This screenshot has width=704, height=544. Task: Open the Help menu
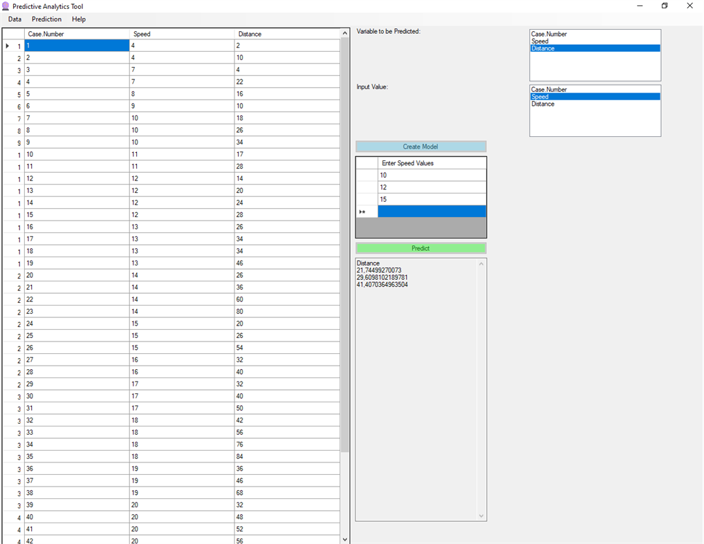tap(78, 19)
